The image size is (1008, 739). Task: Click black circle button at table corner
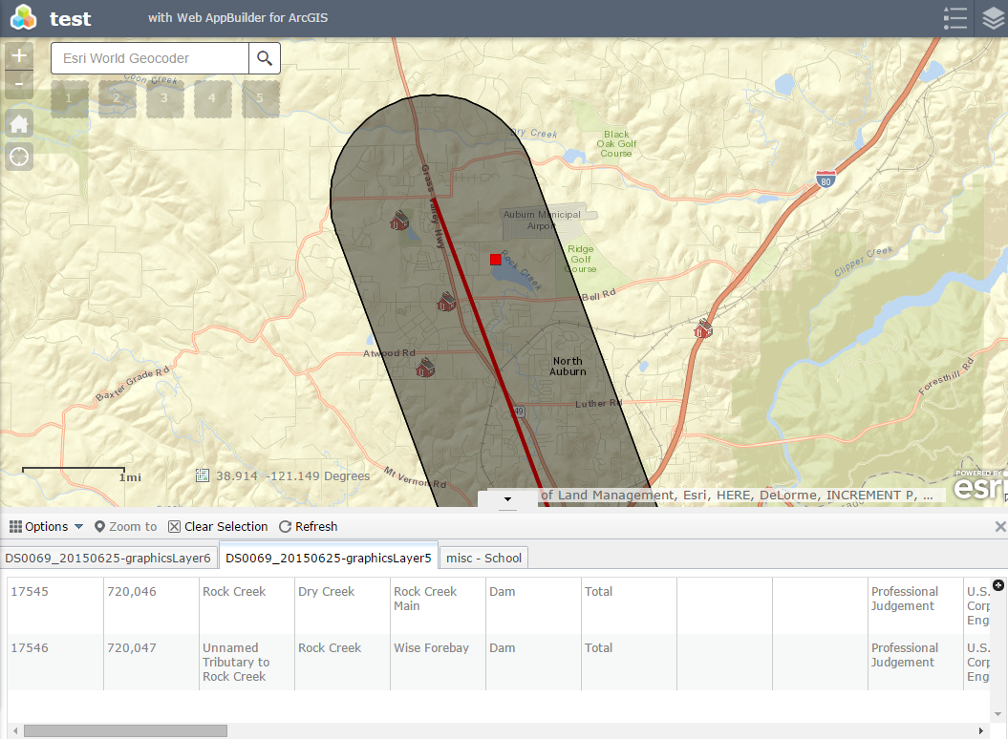coord(998,584)
